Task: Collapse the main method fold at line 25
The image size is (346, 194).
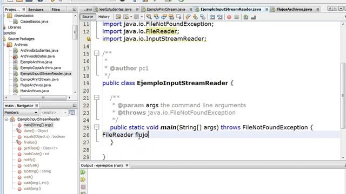Action: tap(97, 127)
